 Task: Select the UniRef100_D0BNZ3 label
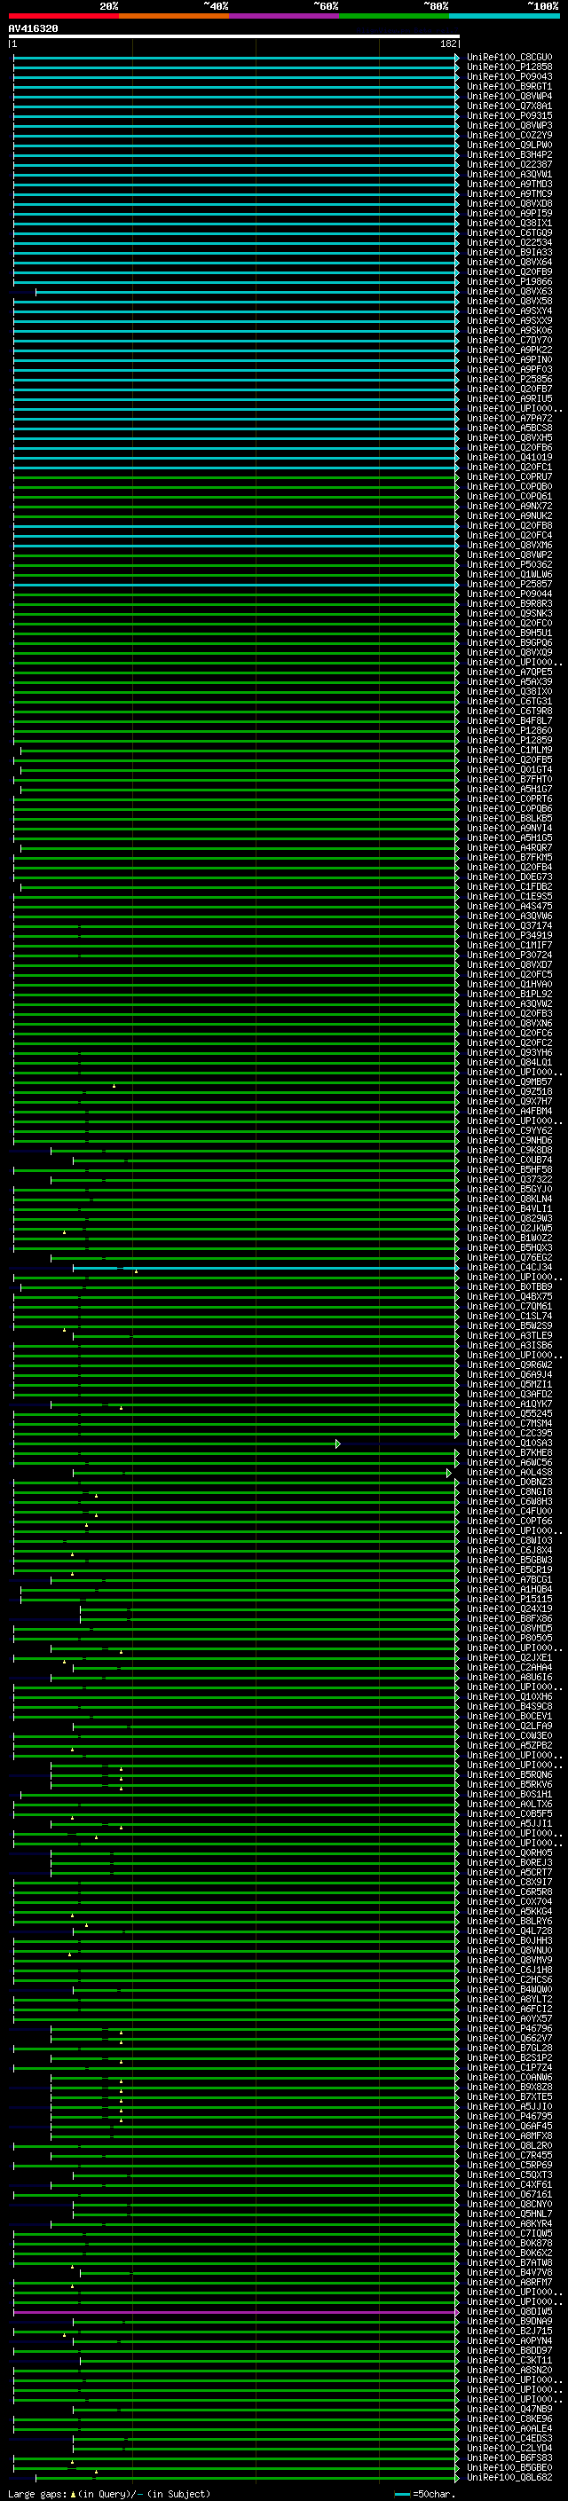[509, 1483]
